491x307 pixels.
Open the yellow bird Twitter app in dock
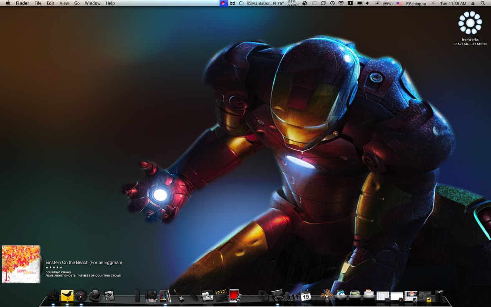point(67,296)
